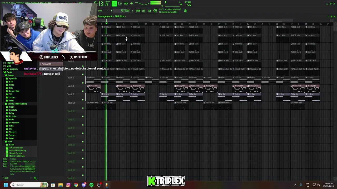The height and width of the screenshot is (189, 337).
Task: Click the green globe icon after the news message
Action: [x=185, y=11]
